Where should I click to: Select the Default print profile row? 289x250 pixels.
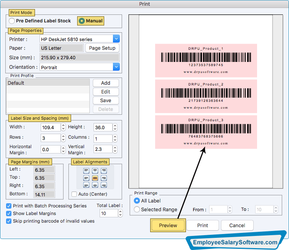point(48,83)
